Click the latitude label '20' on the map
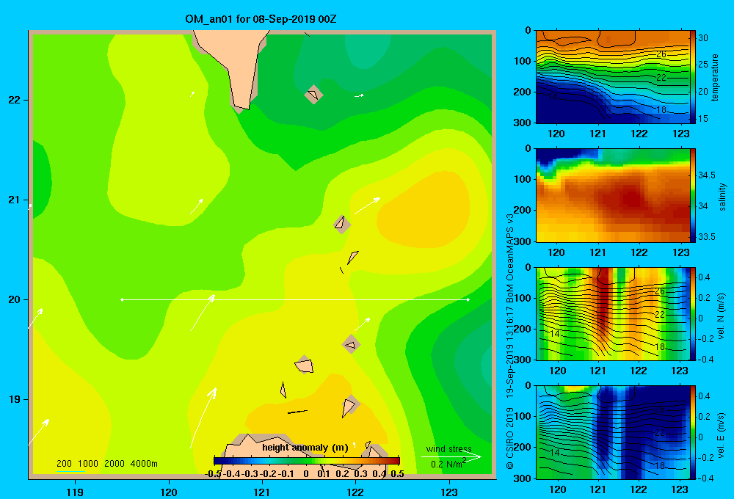734x499 pixels. point(14,299)
